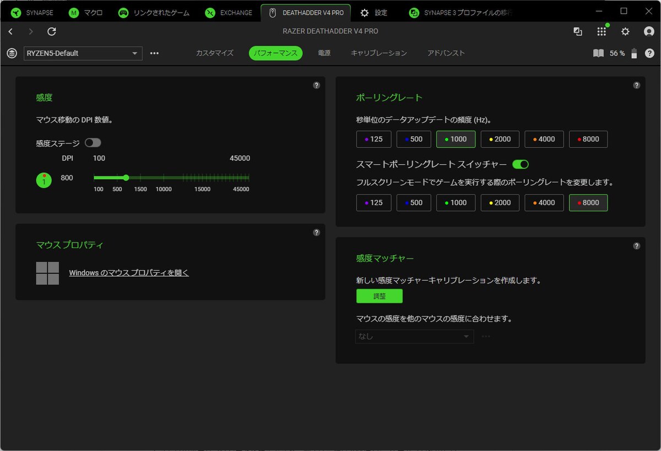Set polling rate to 1000 Hz
This screenshot has height=451, width=661.
click(456, 139)
